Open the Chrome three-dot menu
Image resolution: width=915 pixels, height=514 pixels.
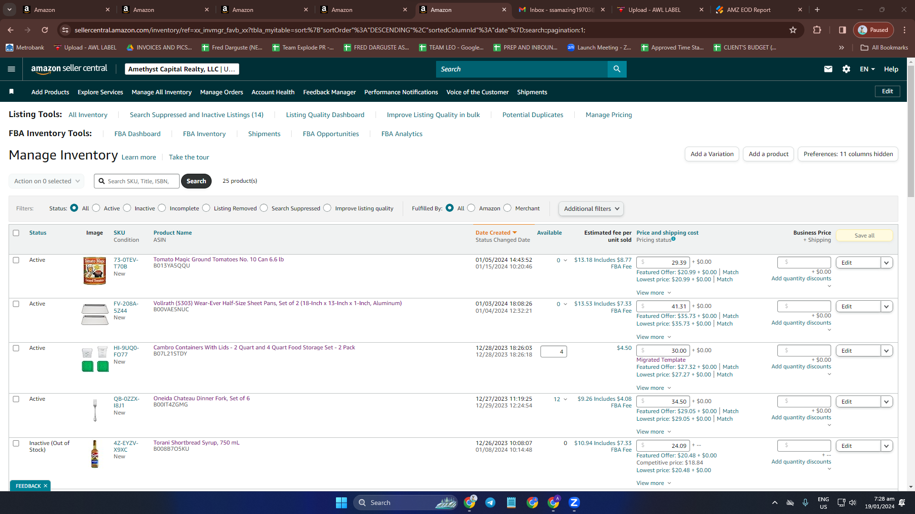click(905, 30)
